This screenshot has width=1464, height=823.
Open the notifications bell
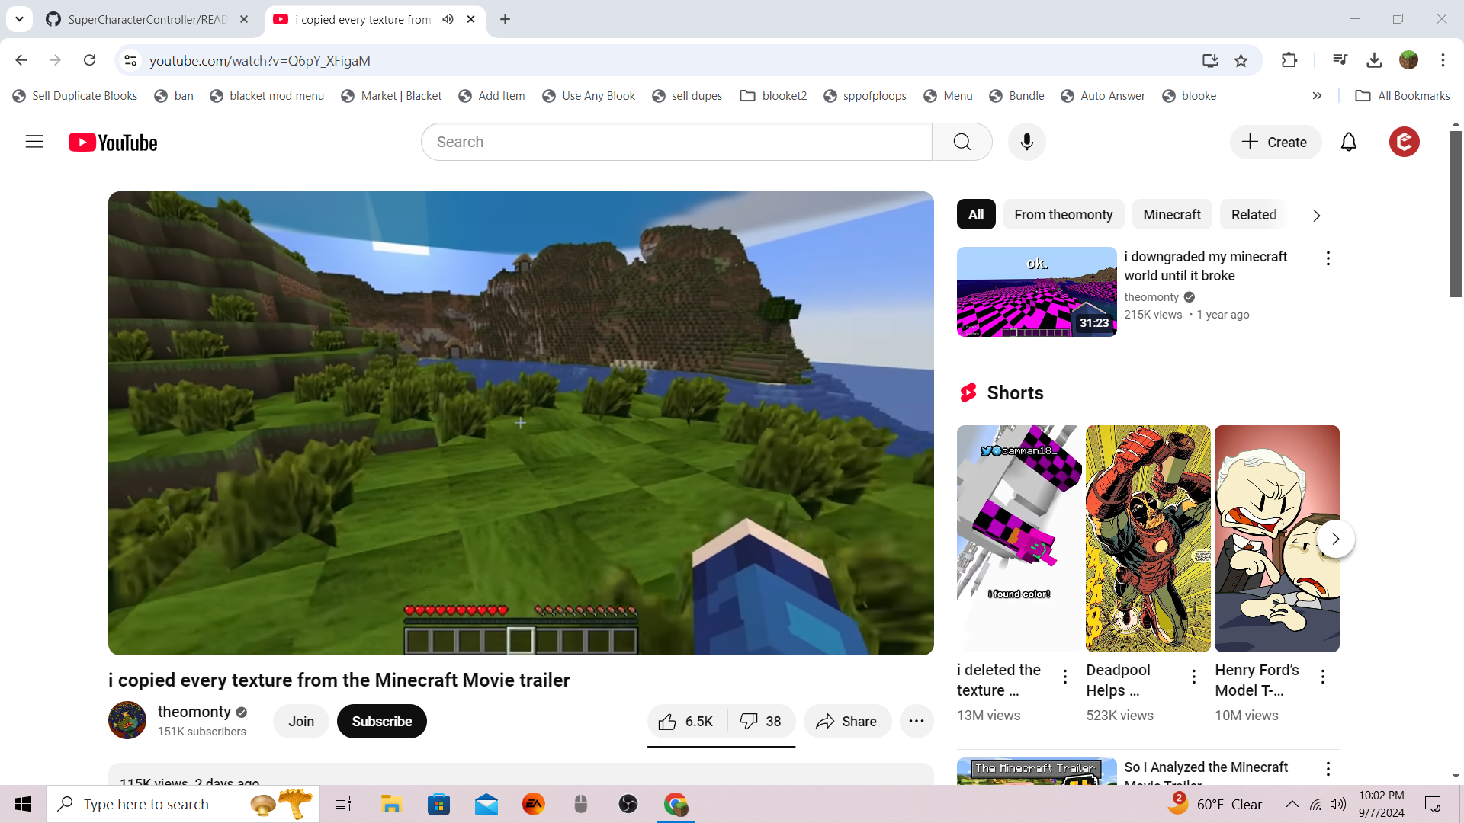click(x=1348, y=142)
